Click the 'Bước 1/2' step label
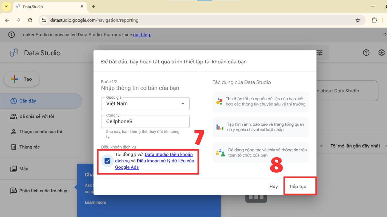 109,82
